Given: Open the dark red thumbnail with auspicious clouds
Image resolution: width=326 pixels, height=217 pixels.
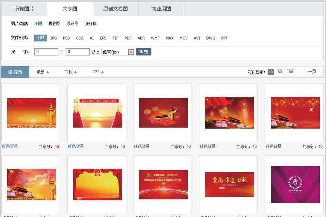Looking at the screenshot, I should pos(163,113).
